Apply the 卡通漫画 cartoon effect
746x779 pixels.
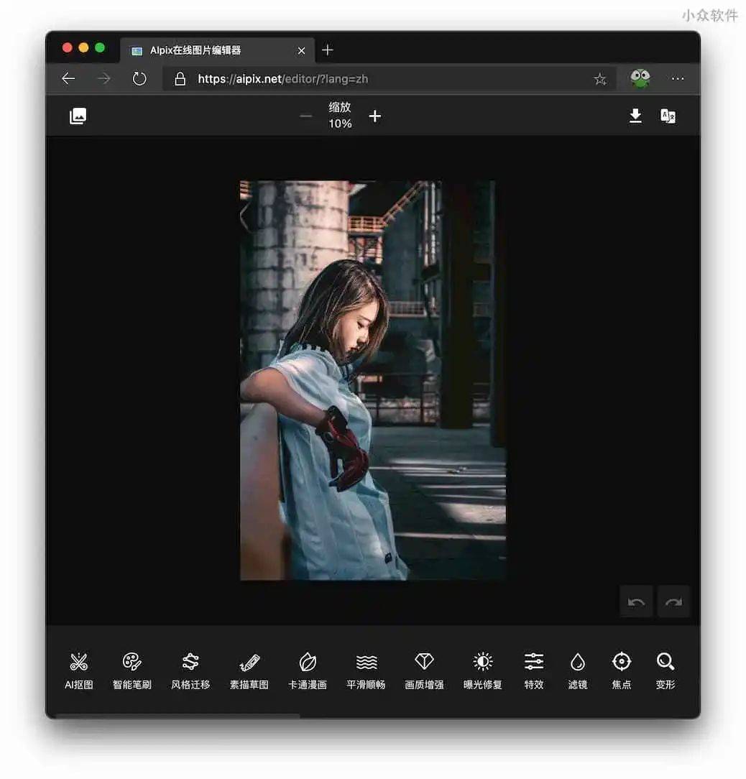coord(308,670)
